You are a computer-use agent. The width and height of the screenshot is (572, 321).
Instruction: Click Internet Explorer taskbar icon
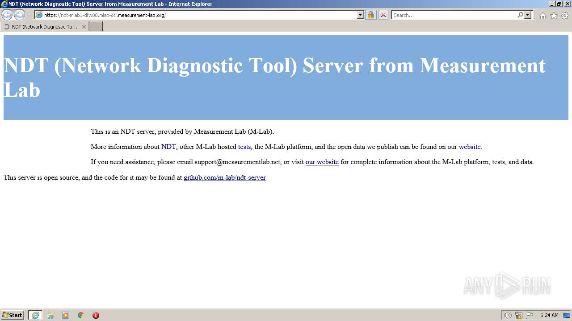pyautogui.click(x=35, y=315)
